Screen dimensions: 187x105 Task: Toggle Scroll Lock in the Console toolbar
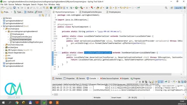pyautogui.click(x=153, y=82)
